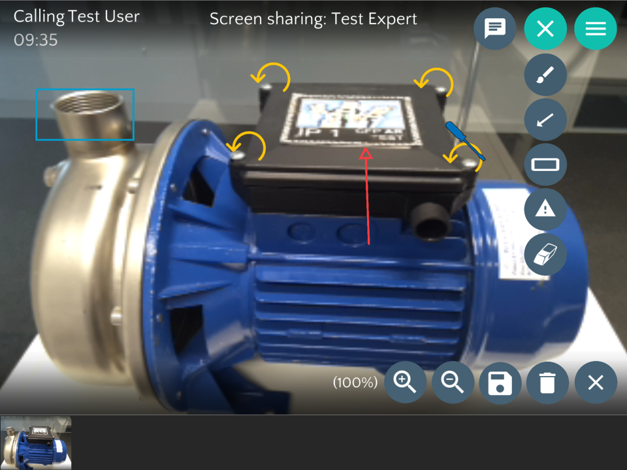This screenshot has width=627, height=470.
Task: Open the hamburger menu
Action: pyautogui.click(x=595, y=28)
